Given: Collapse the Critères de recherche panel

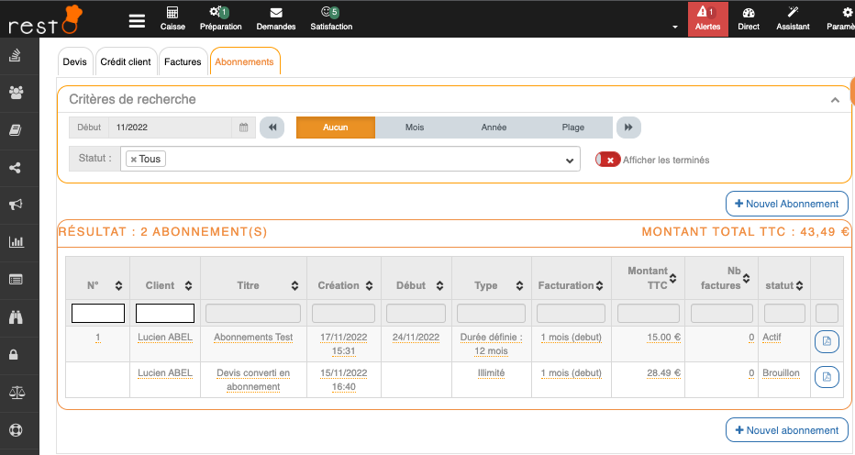Looking at the screenshot, I should click(x=835, y=100).
